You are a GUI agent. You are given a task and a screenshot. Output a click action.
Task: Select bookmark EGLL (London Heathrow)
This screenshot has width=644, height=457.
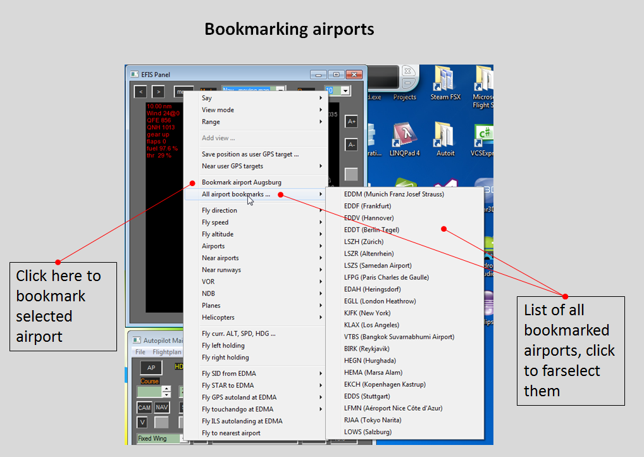click(404, 301)
